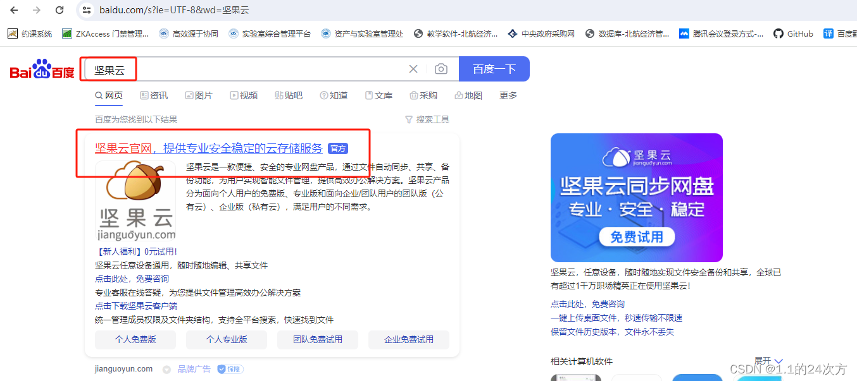
Task: Switch to 视频 tab
Action: 244,95
